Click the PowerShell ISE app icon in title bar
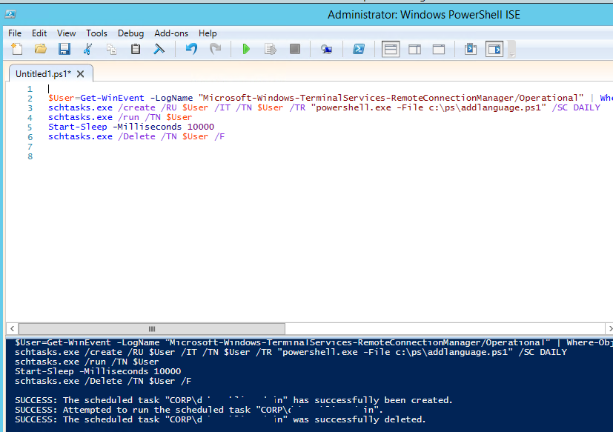 click(10, 15)
